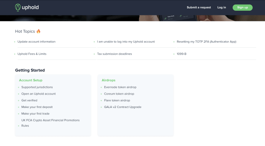Click the green Sign up button

coord(242,7)
